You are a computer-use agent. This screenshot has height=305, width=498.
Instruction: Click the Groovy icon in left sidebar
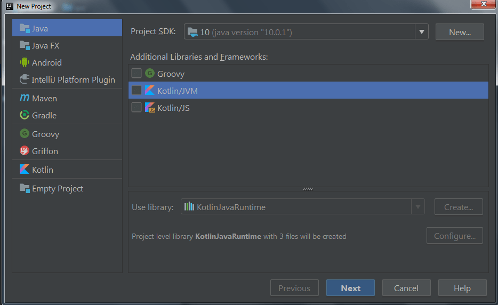[x=25, y=133]
